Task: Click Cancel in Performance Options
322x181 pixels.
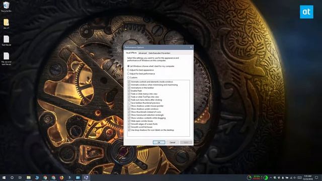Action: click(x=173, y=142)
